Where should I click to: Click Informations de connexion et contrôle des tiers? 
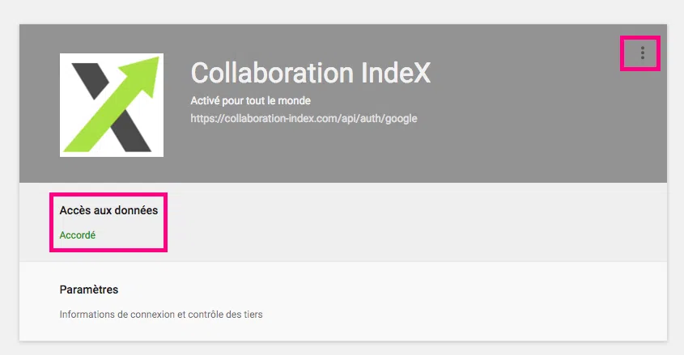coord(161,315)
